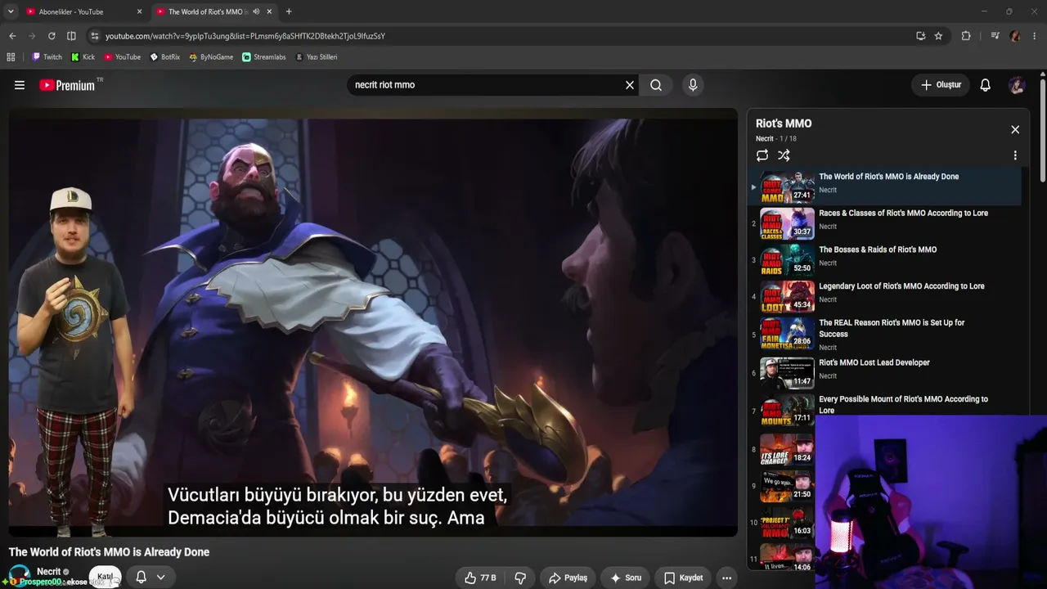Screen dimensions: 1047x589
Task: Share the video with Paylaş
Action: pyautogui.click(x=568, y=578)
